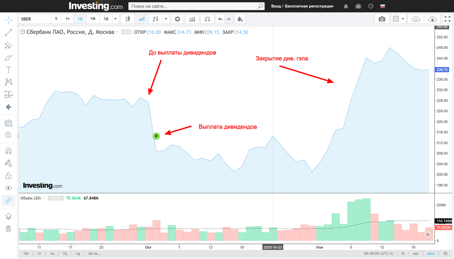Select the 5-minute interval
Screen dimensions: 454x259
click(56, 19)
